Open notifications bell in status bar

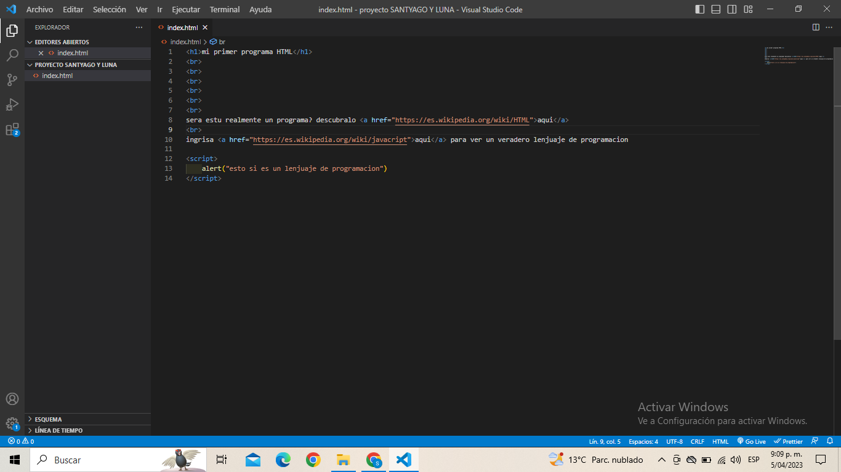(x=830, y=441)
